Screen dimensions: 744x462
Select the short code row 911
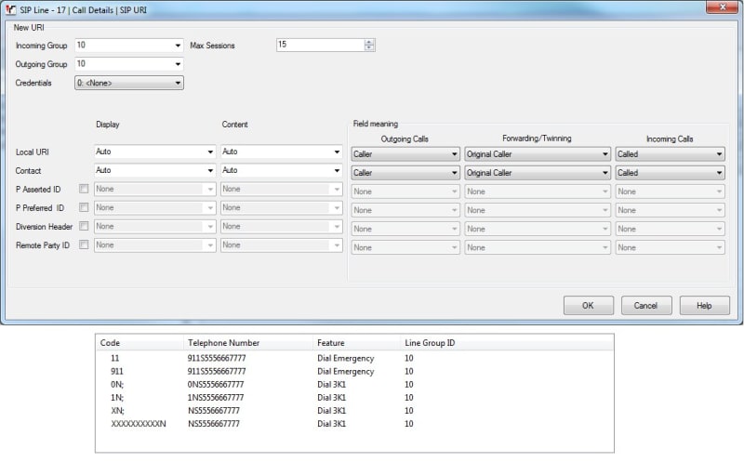click(354, 372)
